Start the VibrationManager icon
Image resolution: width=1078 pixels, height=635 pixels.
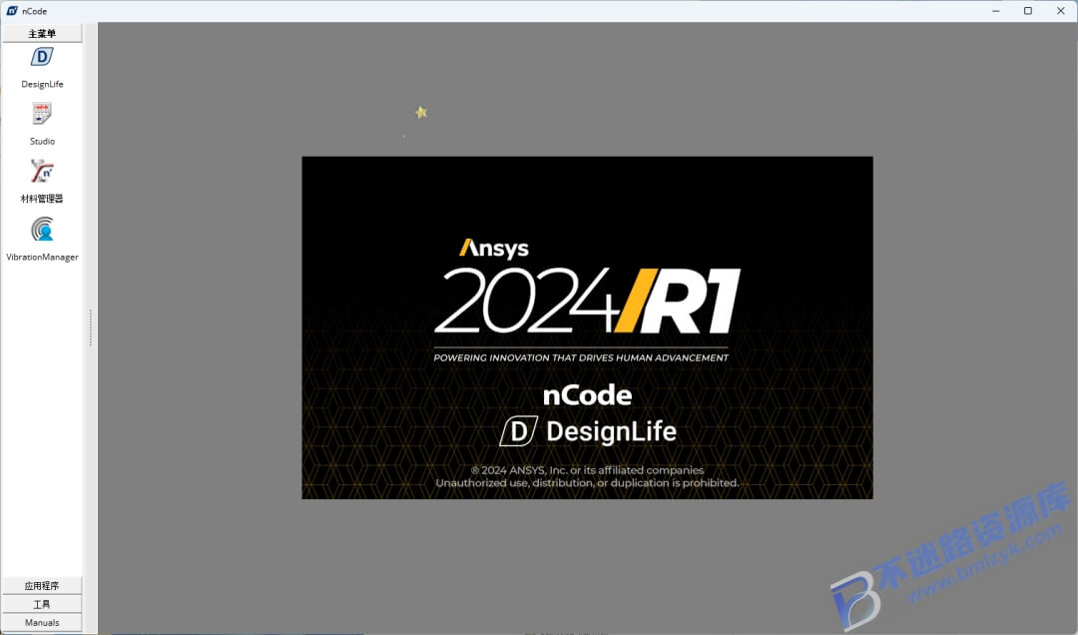click(42, 229)
